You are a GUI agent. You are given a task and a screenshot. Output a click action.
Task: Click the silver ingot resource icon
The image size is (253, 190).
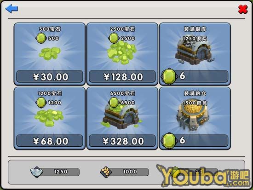point(36,172)
